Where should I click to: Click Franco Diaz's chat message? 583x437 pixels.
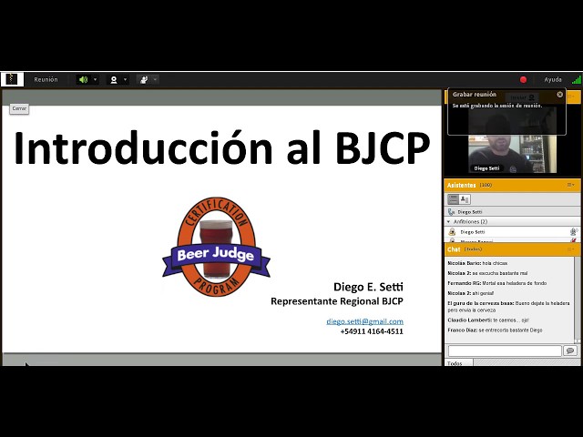495,330
